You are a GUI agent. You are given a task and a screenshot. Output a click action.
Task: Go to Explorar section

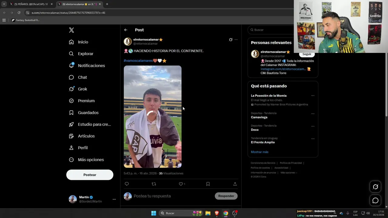[81, 54]
